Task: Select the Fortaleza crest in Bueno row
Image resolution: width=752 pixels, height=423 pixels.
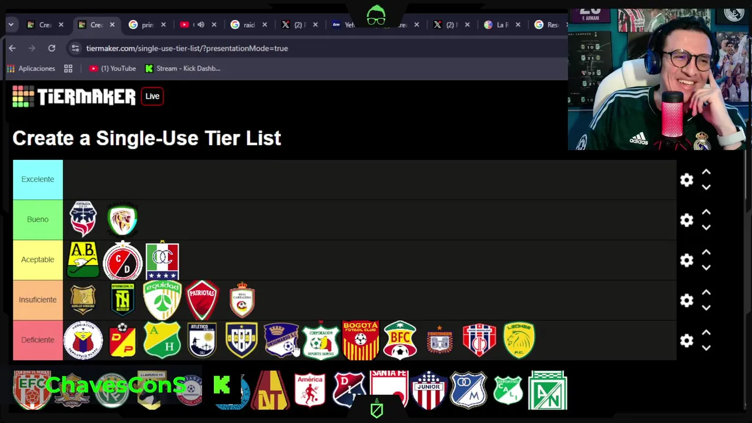Action: point(83,219)
